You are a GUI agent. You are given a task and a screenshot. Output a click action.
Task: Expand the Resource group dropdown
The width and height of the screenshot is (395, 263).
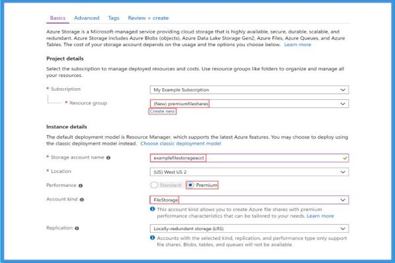[x=249, y=104]
